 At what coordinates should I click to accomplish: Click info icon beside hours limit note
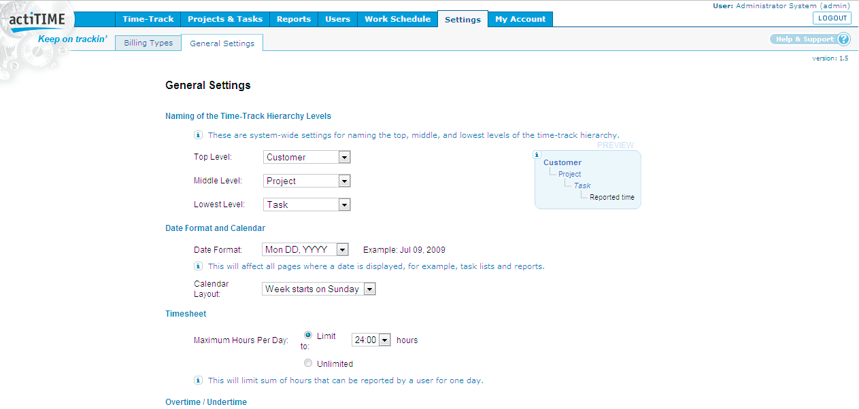pyautogui.click(x=198, y=380)
